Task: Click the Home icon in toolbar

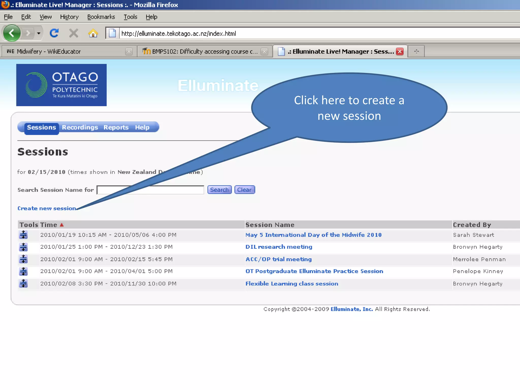Action: (93, 33)
